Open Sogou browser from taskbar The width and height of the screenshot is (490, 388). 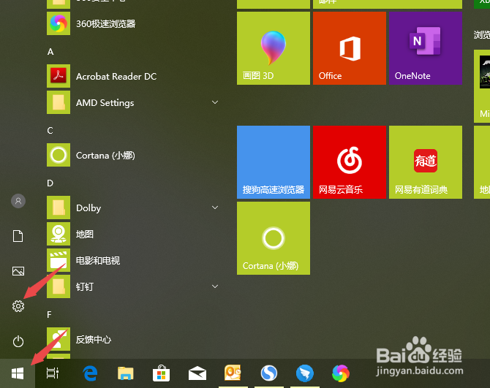pyautogui.click(x=268, y=373)
